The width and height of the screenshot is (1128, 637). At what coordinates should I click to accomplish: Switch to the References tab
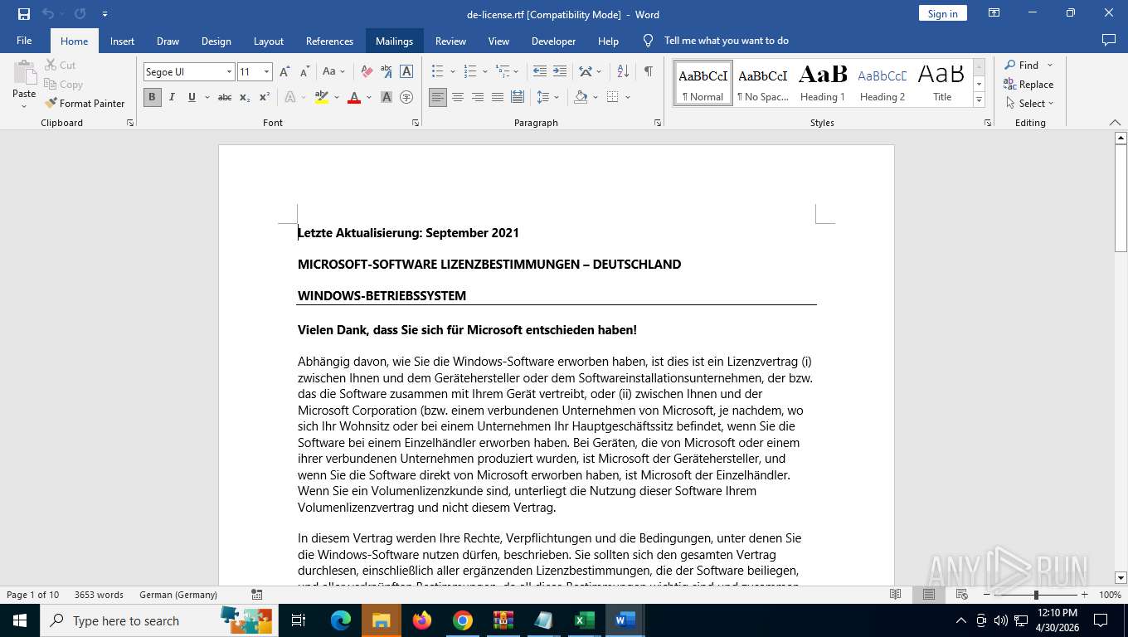click(x=329, y=41)
